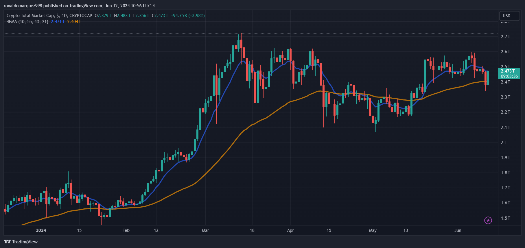Click the purple lightning bolt icon
Viewport: 525px width, 248px height.
(x=488, y=221)
